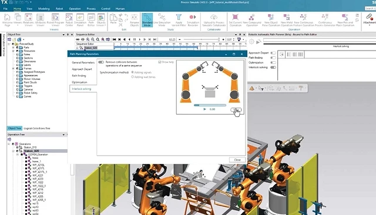Switch to the Operation ribbon tab

click(75, 9)
